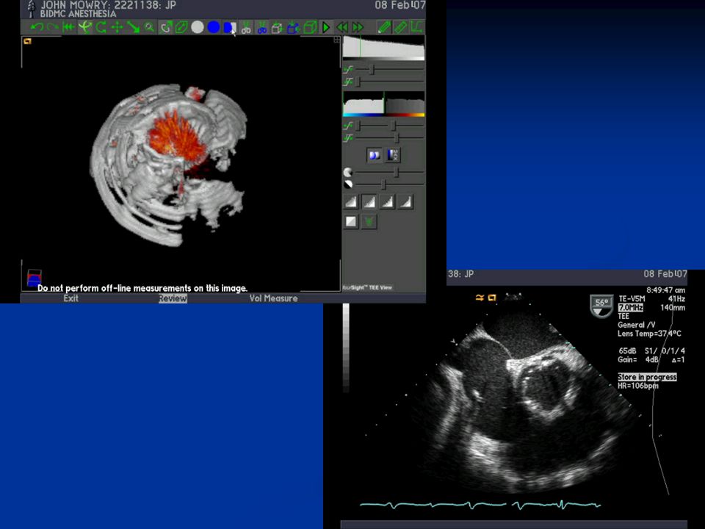The image size is (705, 529).
Task: Click the green wireframe cube icon
Action: (310, 27)
